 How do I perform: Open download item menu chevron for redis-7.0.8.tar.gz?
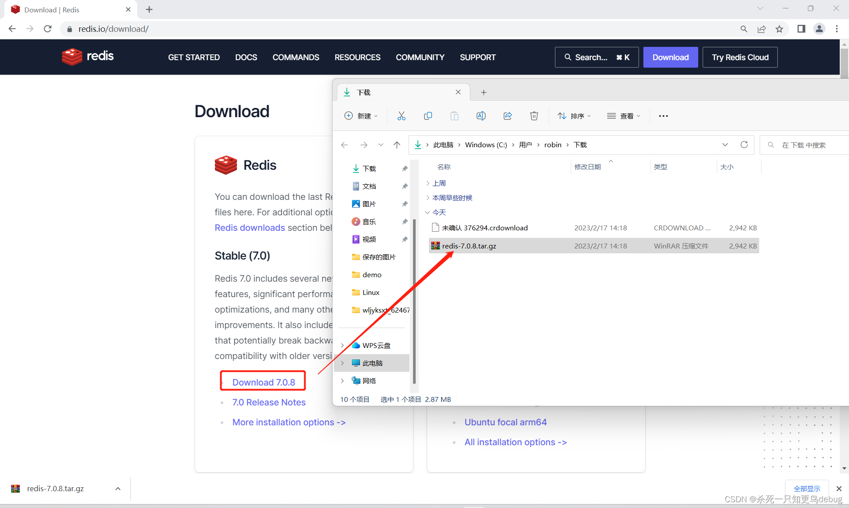tap(118, 489)
